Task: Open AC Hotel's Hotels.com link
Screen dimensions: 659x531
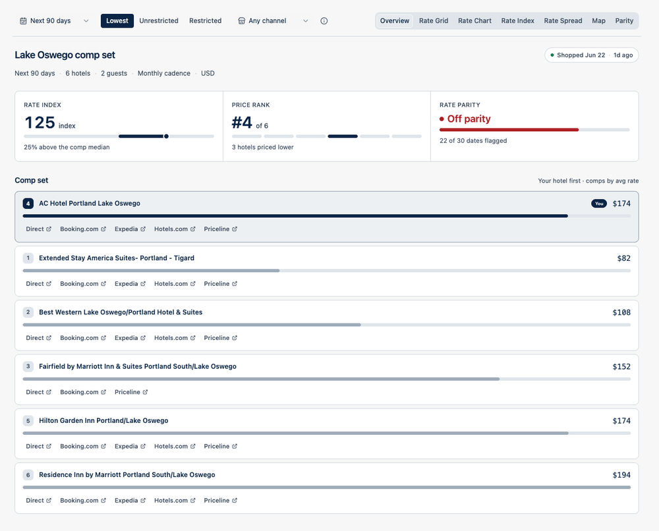Action: 175,229
